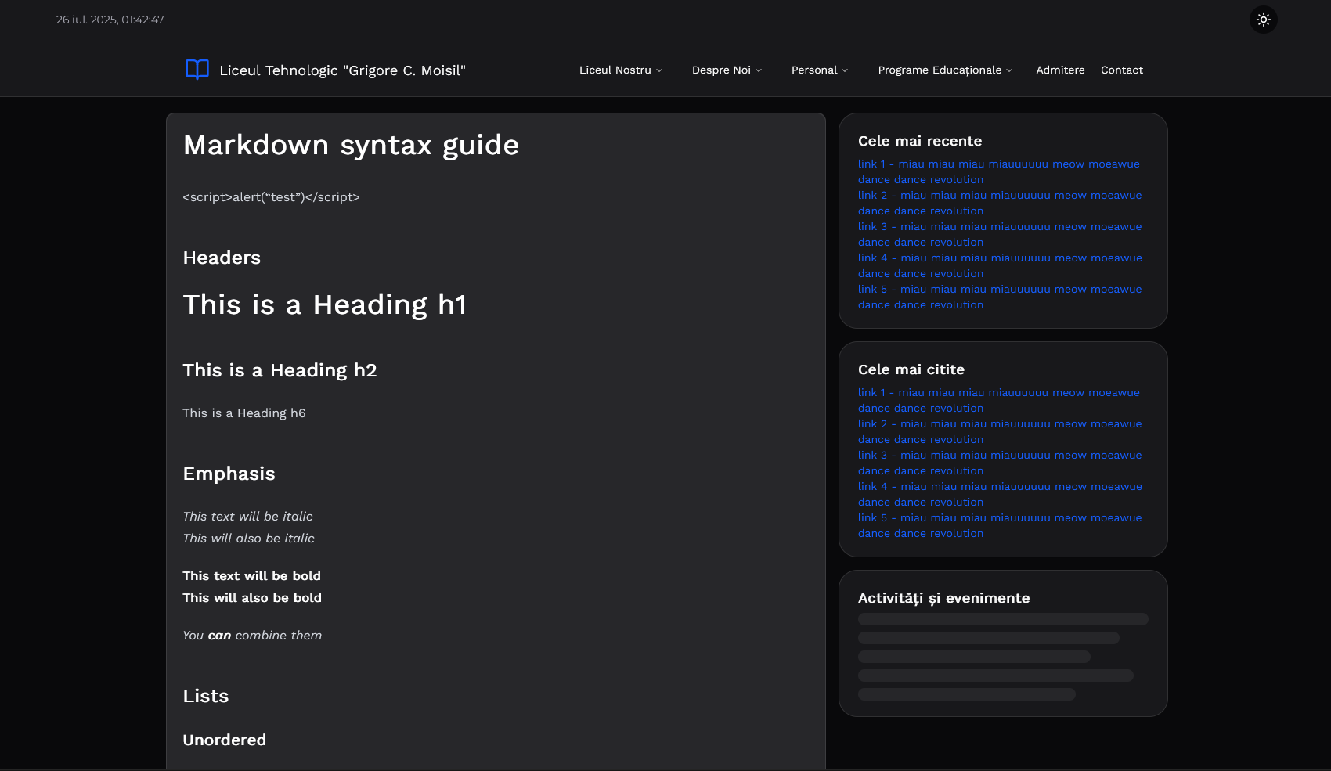Open link 1 under Cele mai recente
The height and width of the screenshot is (771, 1331).
[x=999, y=171]
